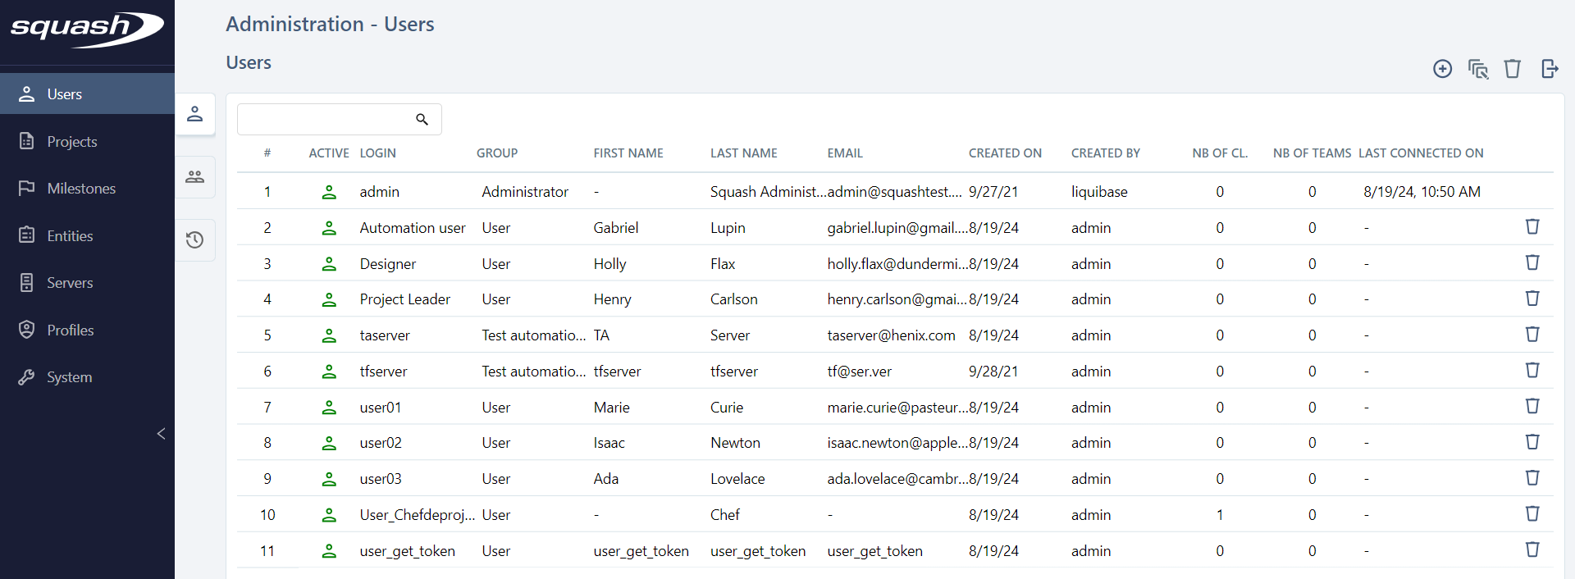Sort table by LOGIN column header
Image resolution: width=1575 pixels, height=579 pixels.
(377, 153)
